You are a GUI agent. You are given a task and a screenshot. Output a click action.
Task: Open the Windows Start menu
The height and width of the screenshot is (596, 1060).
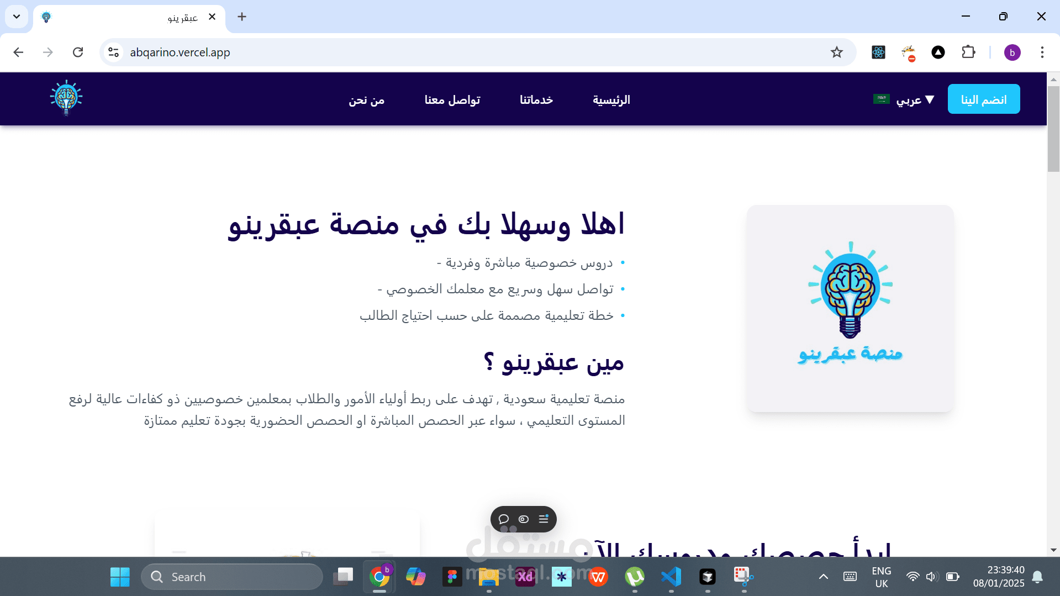[x=120, y=577]
